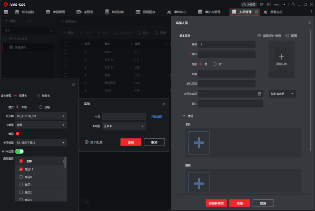Check the 扇区0 checkbox
315x211 pixels.
coord(21,177)
